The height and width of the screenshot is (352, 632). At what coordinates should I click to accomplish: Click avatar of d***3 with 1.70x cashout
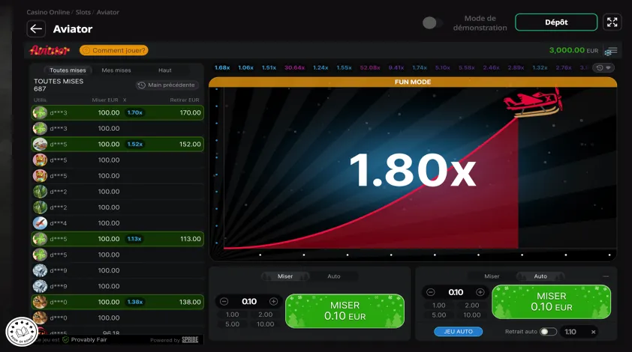tap(40, 112)
